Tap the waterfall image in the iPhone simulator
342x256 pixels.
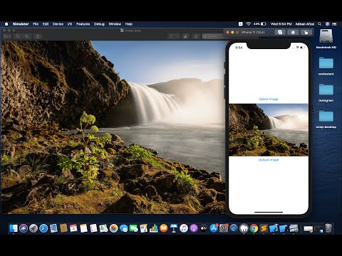click(269, 130)
